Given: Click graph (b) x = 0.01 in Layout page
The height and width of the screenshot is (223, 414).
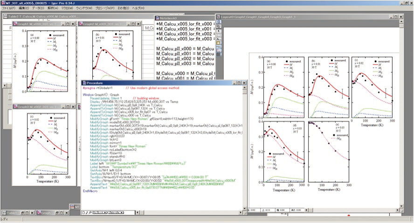Looking at the screenshot, I should [329, 87].
